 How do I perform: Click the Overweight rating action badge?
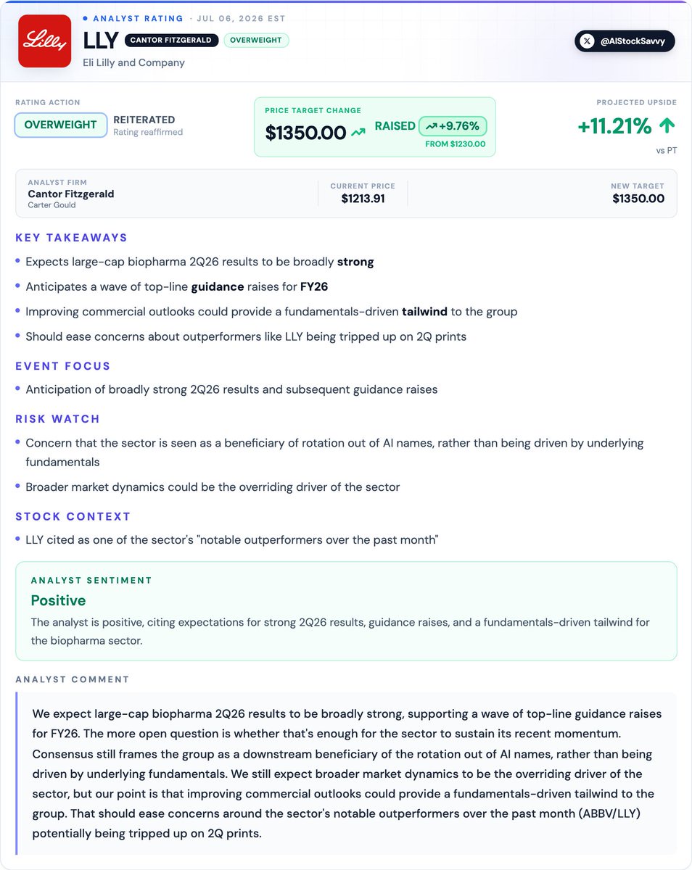point(61,125)
